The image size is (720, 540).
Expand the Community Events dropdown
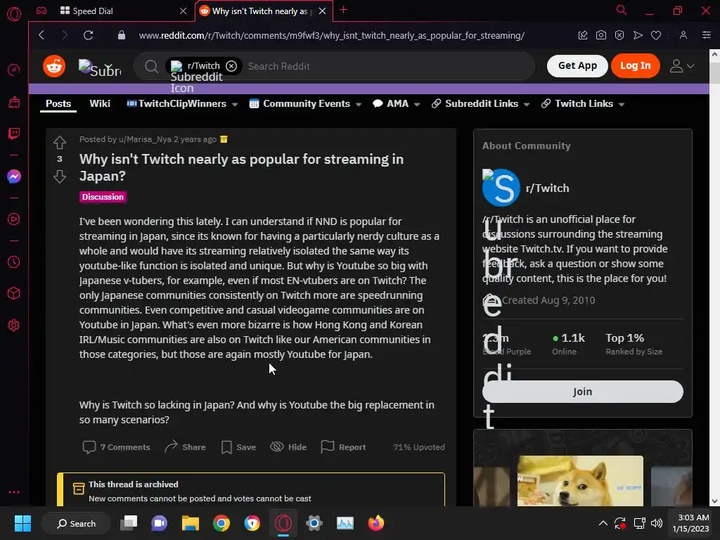[359, 104]
